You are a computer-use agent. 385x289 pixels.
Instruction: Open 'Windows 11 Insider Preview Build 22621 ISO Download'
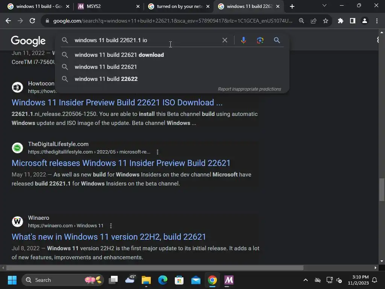[x=117, y=102]
